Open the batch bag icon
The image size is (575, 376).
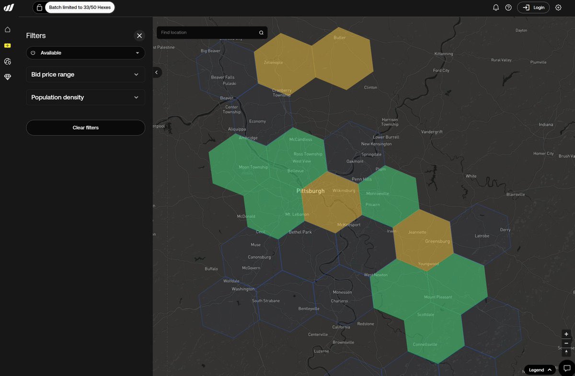(39, 8)
